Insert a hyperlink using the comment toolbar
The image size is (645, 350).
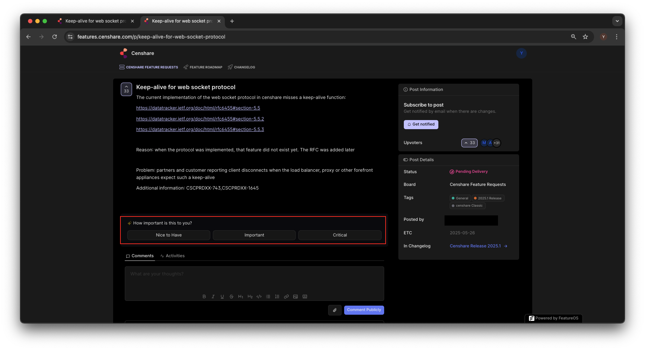[286, 297]
